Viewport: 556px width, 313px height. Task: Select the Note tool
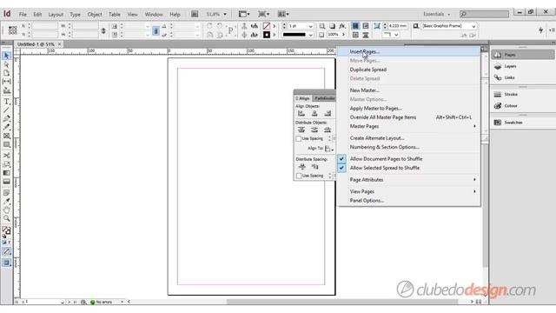pyautogui.click(x=6, y=193)
